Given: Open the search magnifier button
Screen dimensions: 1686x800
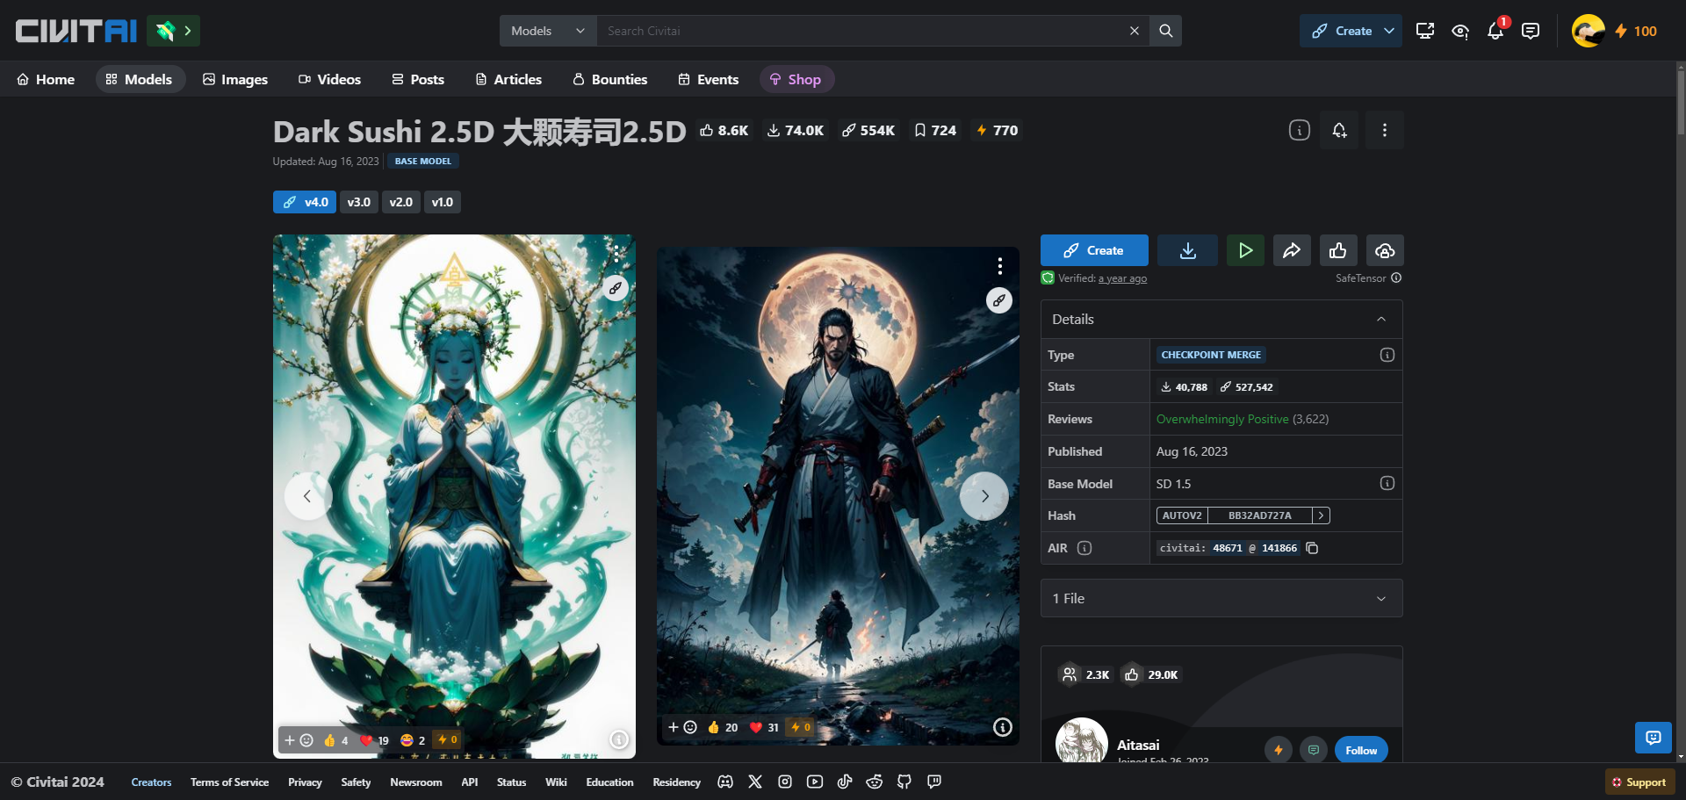Looking at the screenshot, I should [1165, 31].
